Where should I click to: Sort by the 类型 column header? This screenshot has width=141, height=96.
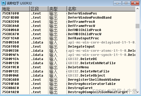pos(57,9)
